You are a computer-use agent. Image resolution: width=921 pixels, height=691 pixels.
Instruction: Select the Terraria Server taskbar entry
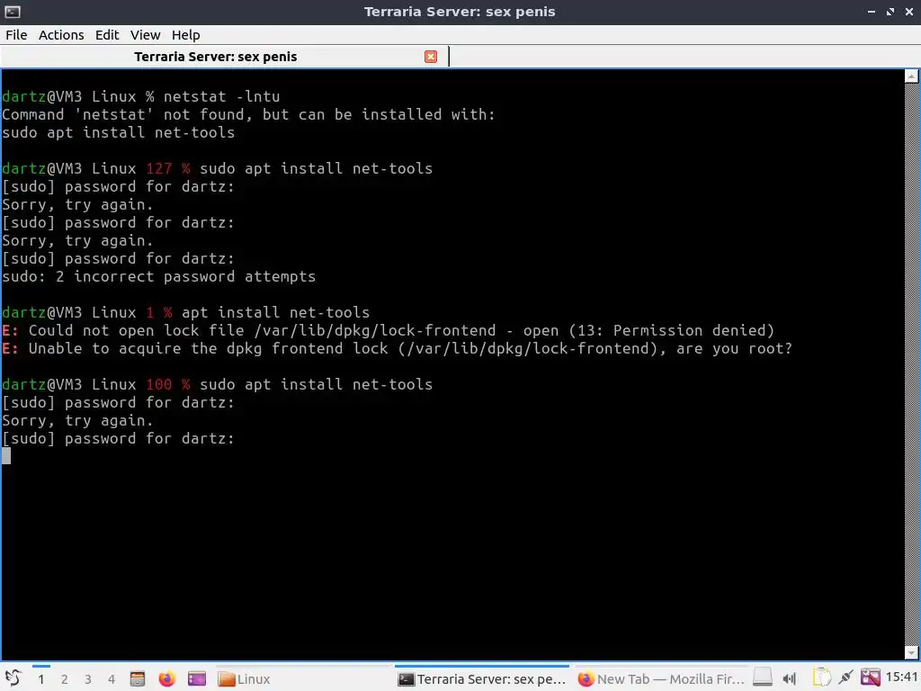coord(482,679)
